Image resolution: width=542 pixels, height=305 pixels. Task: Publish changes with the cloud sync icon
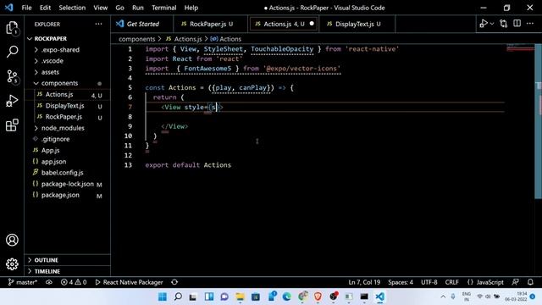[49, 282]
